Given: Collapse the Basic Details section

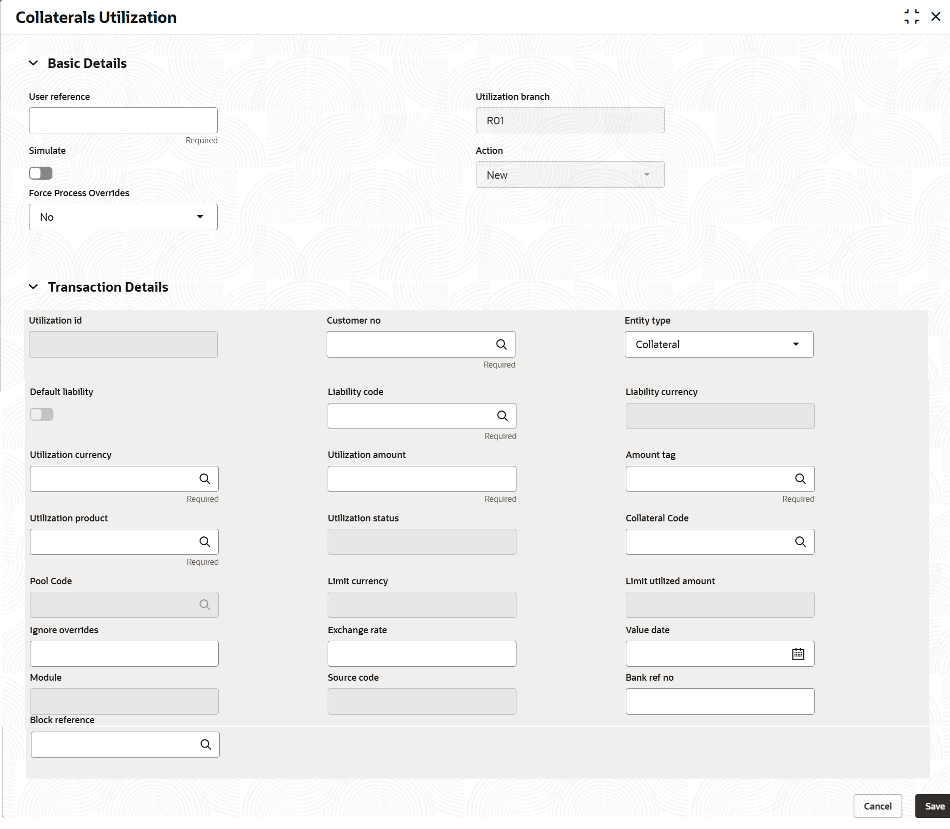Looking at the screenshot, I should 33,63.
